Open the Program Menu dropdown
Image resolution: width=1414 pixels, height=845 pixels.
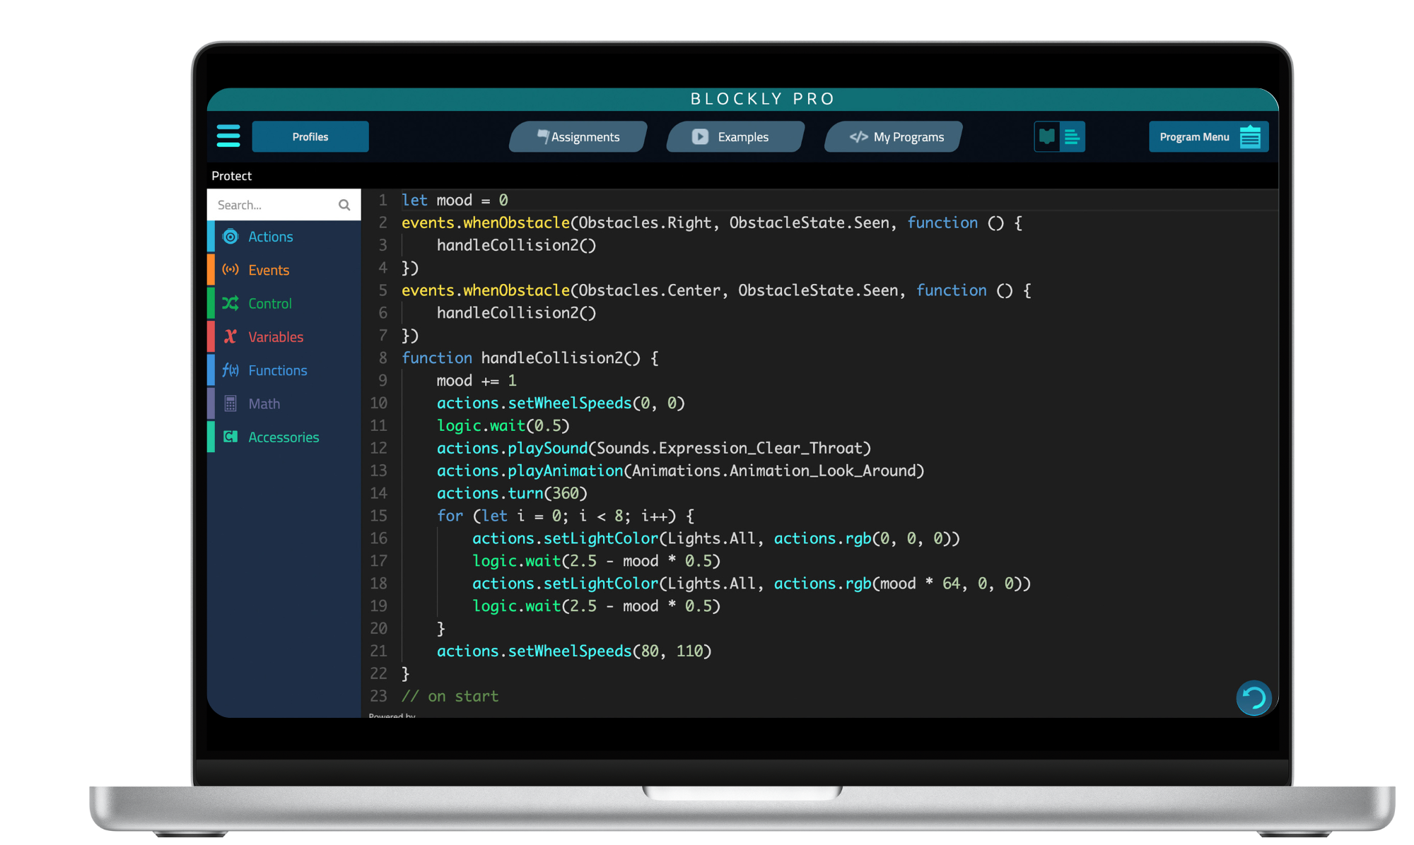[1208, 136]
